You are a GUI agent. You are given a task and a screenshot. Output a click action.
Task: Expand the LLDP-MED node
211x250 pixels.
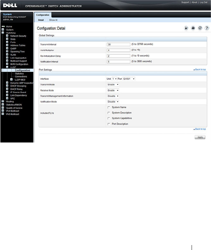[x=12, y=79]
